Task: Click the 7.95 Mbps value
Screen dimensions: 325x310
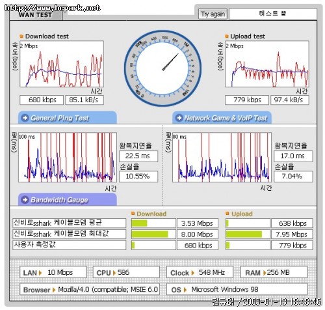Action: [292, 234]
